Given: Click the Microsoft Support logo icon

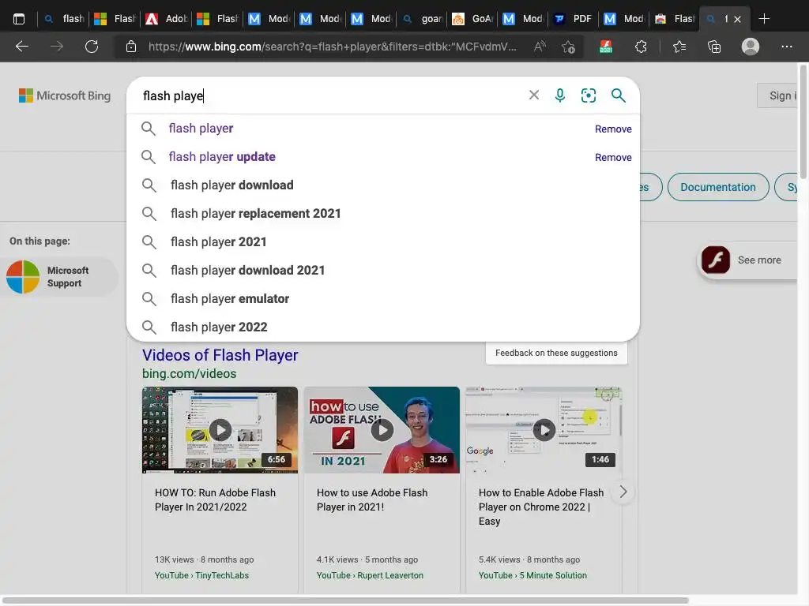Looking at the screenshot, I should [23, 277].
